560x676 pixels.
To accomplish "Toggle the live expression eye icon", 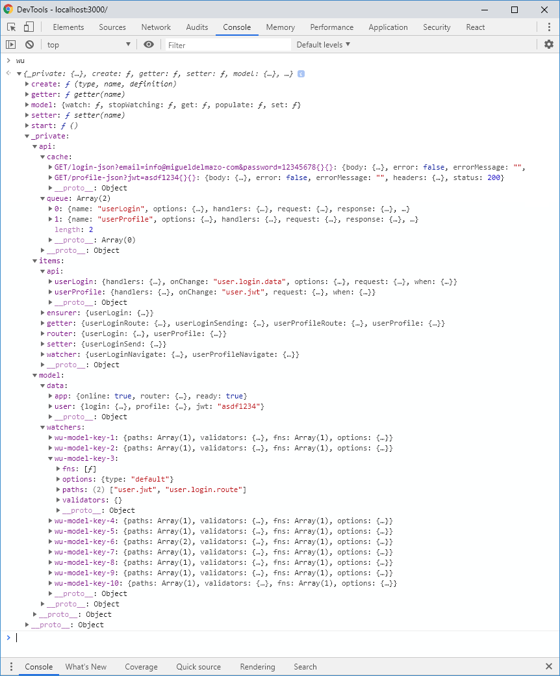I will tap(149, 44).
